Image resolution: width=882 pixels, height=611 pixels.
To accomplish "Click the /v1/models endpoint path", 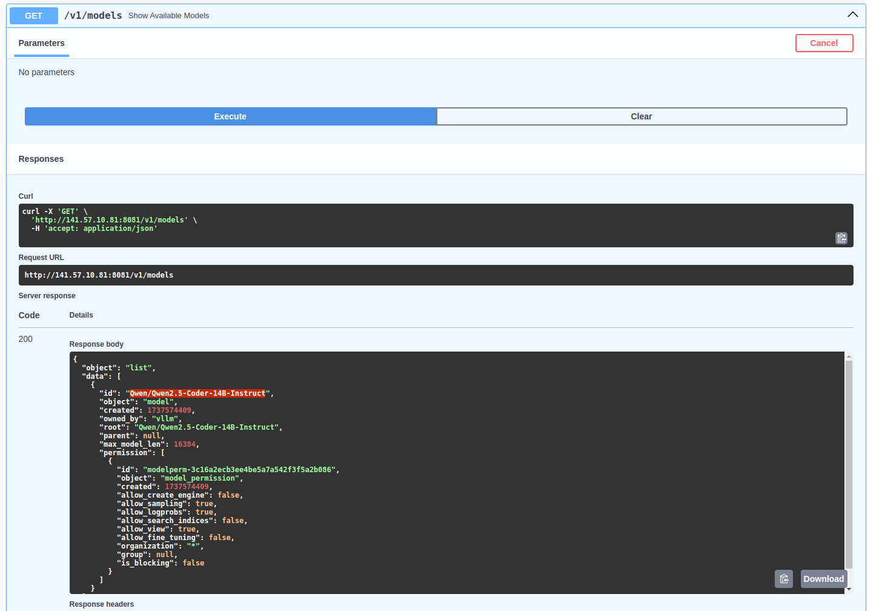I will click(93, 16).
